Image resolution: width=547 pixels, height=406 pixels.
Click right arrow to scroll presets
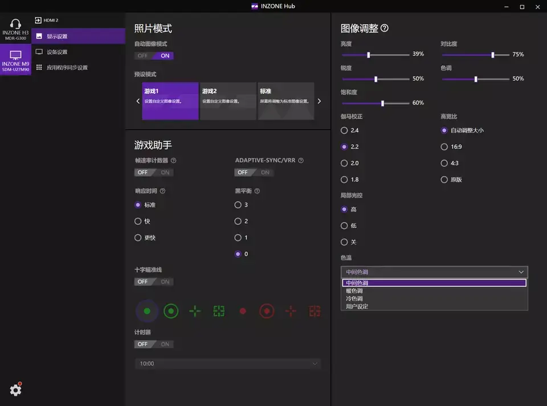[319, 101]
